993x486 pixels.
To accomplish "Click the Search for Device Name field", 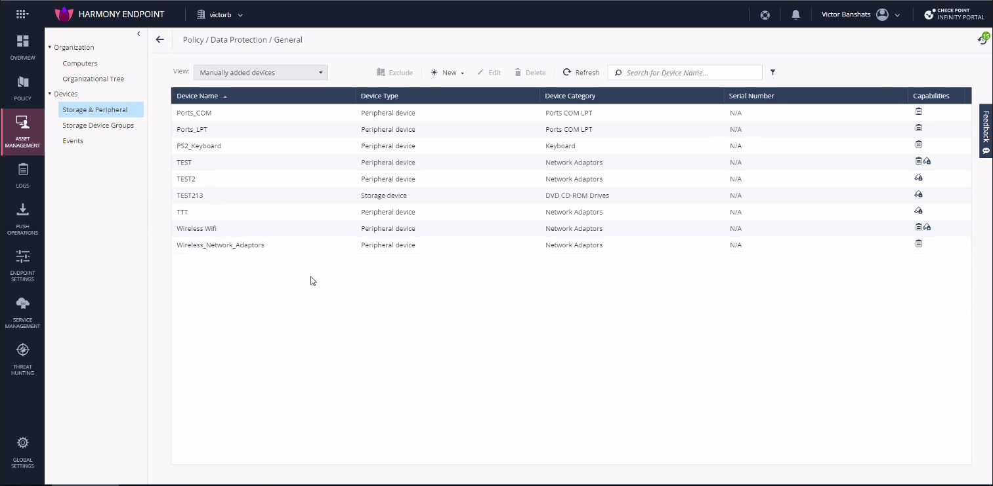I will (x=685, y=73).
